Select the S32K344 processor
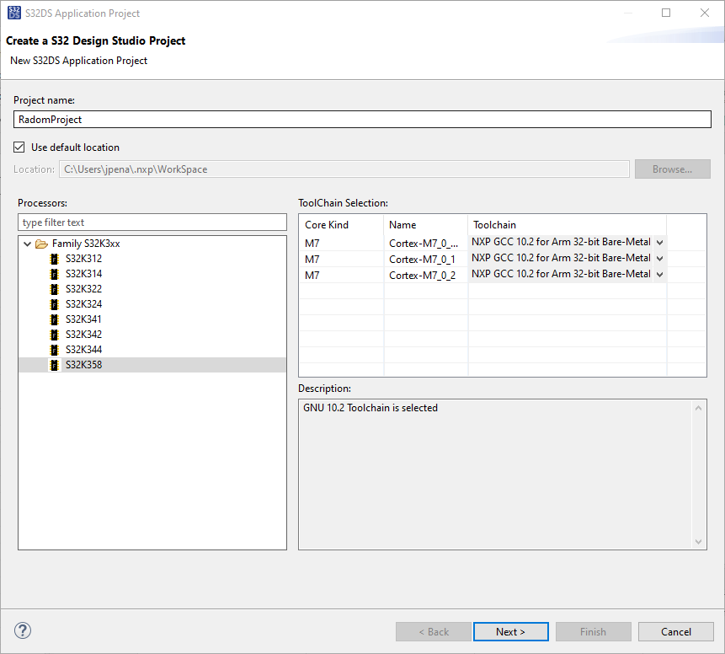Viewport: 725px width, 654px height. tap(81, 349)
